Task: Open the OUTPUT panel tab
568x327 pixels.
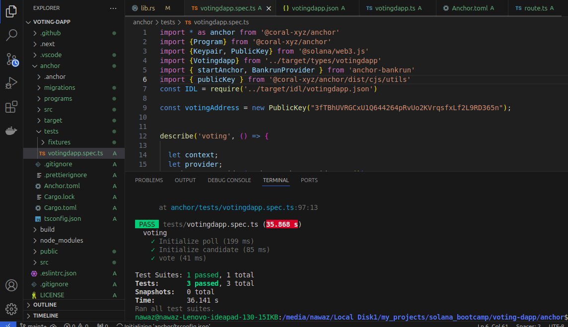Action: pos(185,180)
